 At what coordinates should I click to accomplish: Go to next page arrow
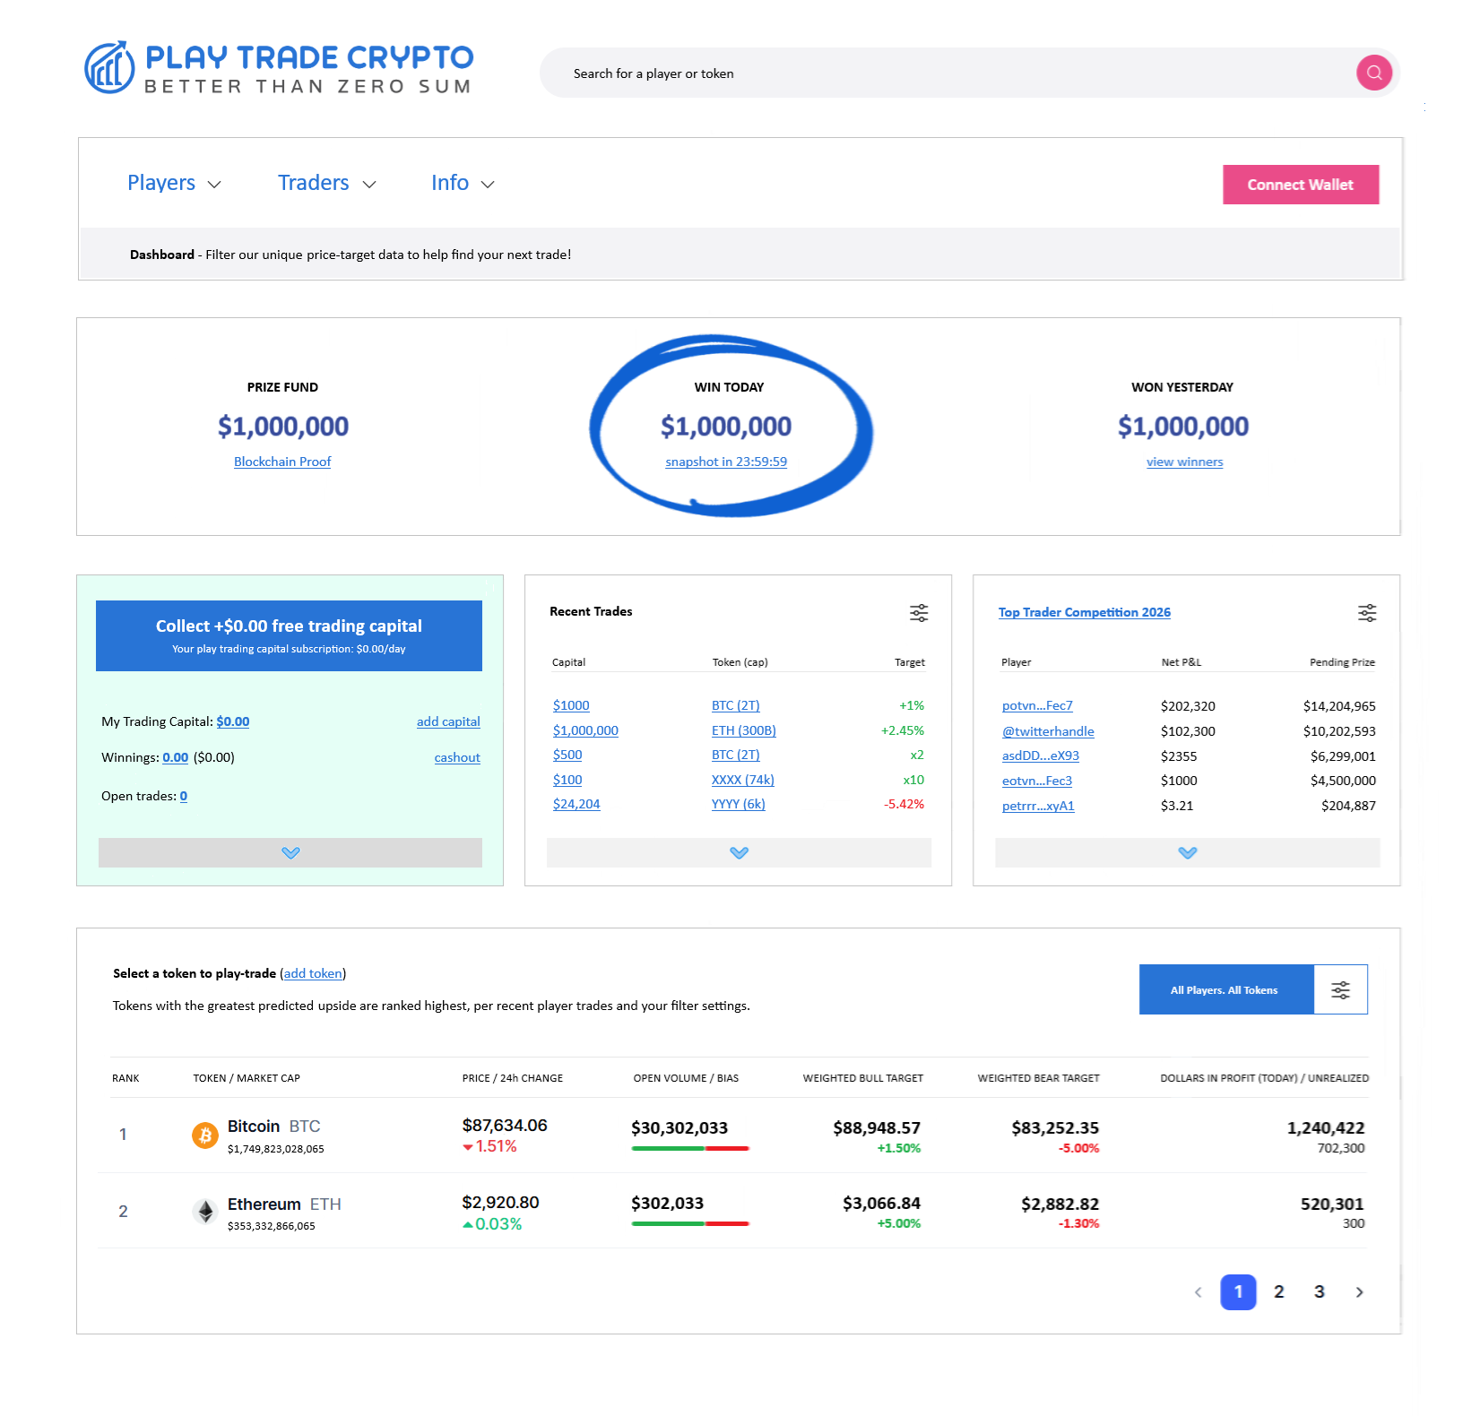1359,1292
